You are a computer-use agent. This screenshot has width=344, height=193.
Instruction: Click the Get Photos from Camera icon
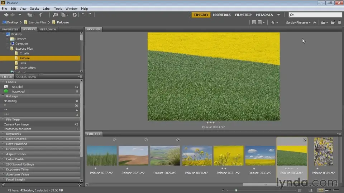(55, 15)
